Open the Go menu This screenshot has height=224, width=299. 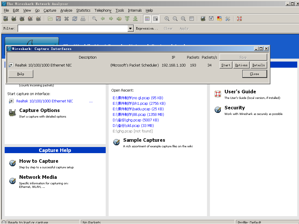37,10
